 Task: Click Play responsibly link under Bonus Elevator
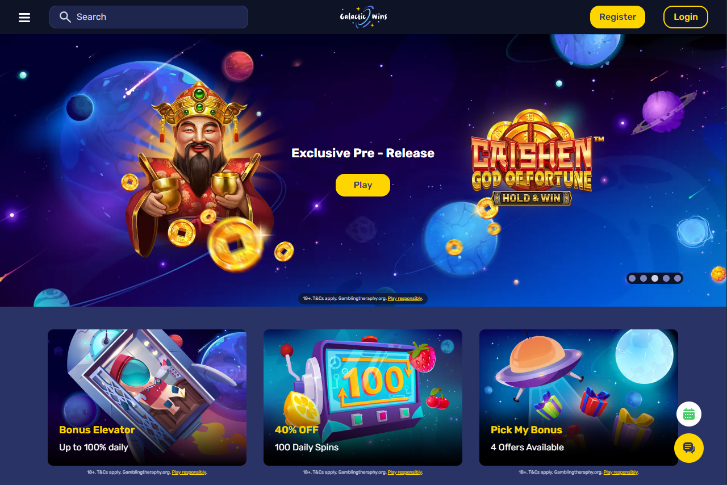[189, 472]
